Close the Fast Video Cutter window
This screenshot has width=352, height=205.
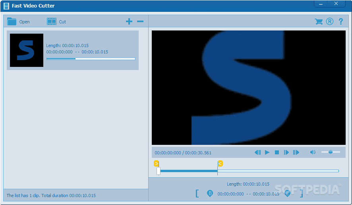[336, 4]
